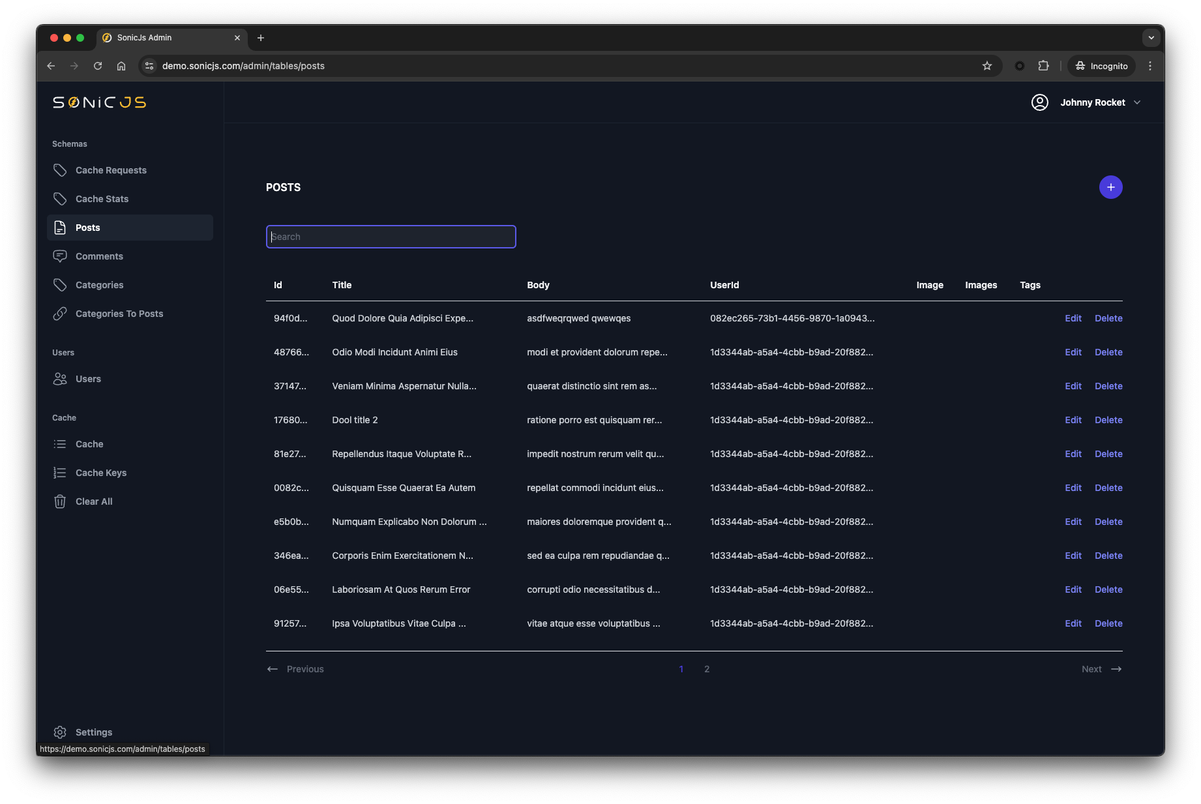Click the user avatar circle icon
Screen dimensions: 1201x804
[1040, 102]
